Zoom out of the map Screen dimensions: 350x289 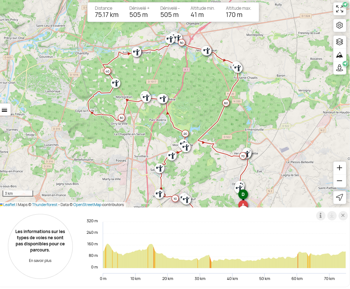click(x=340, y=181)
